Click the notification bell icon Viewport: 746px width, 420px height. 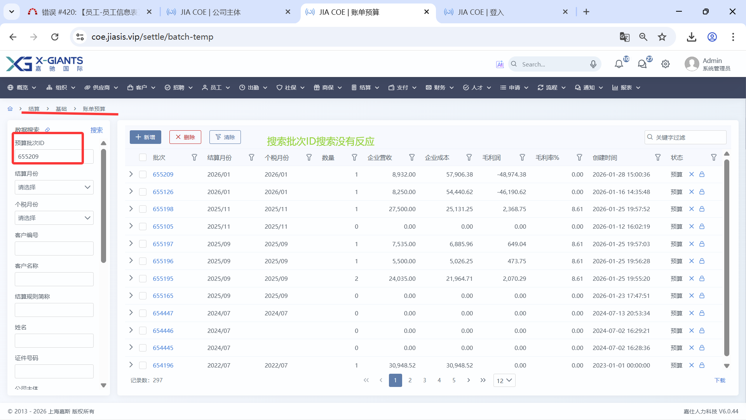[619, 64]
